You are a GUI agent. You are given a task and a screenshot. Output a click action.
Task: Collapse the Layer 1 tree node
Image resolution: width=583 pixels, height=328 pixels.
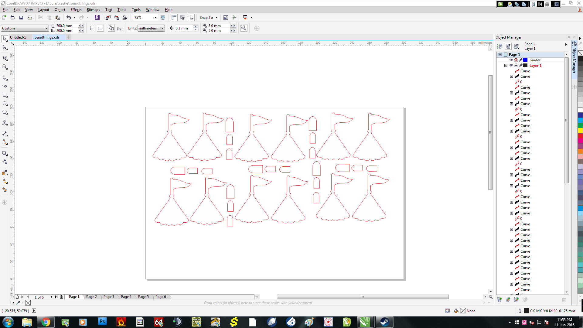[506, 66]
